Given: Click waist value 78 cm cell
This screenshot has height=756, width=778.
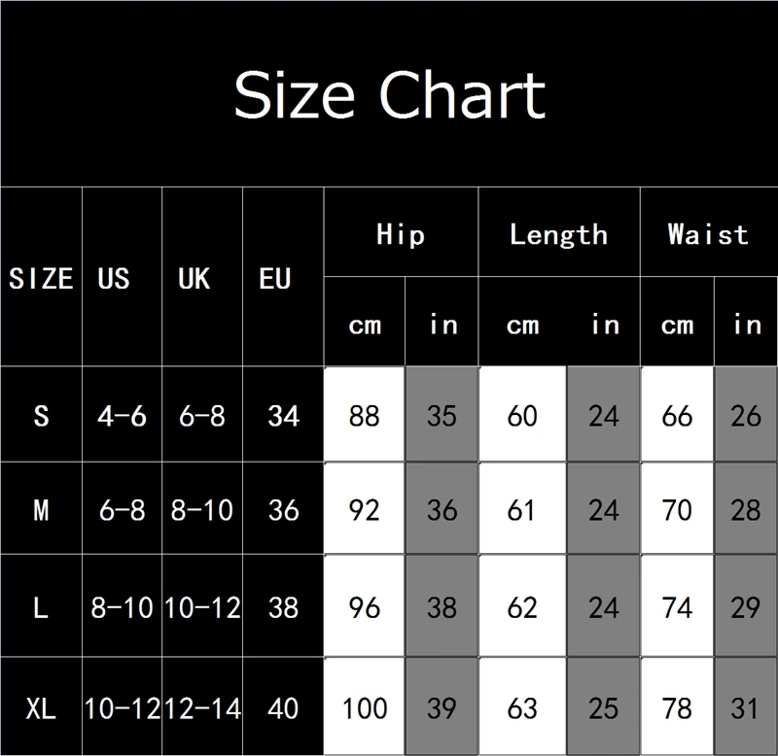Looking at the screenshot, I should [677, 706].
